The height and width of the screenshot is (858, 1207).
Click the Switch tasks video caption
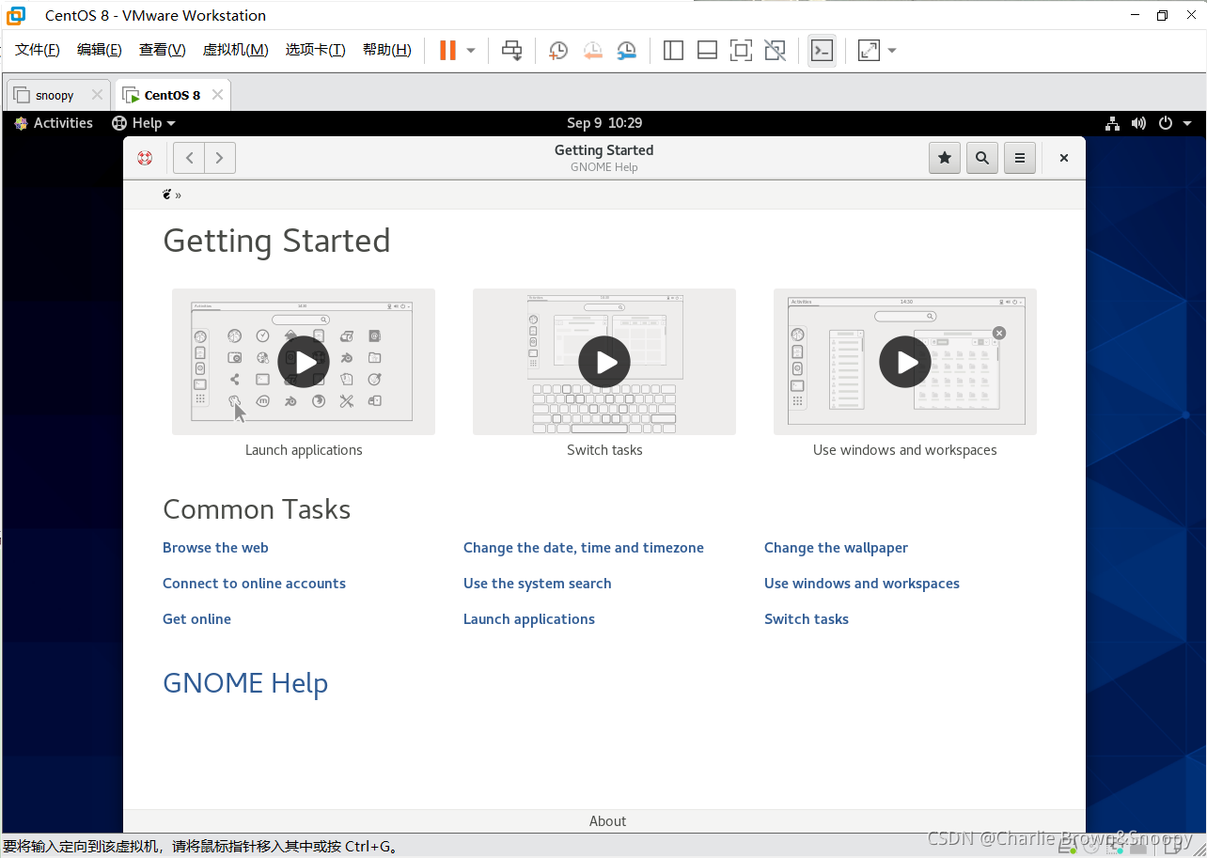[x=604, y=450]
